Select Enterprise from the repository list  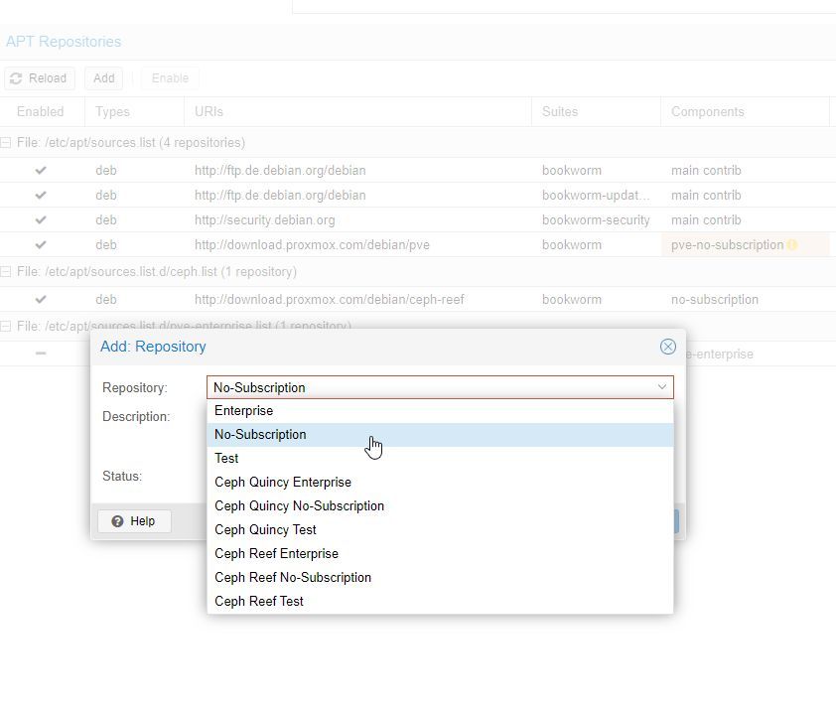pyautogui.click(x=440, y=411)
